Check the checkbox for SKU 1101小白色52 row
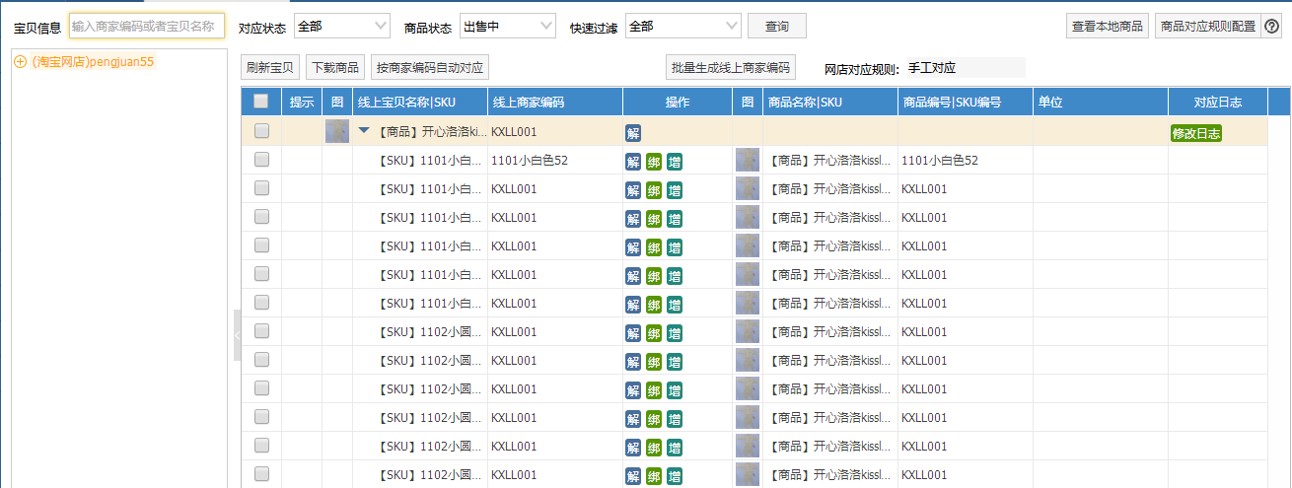Viewport: 1292px width, 488px height. tap(261, 160)
